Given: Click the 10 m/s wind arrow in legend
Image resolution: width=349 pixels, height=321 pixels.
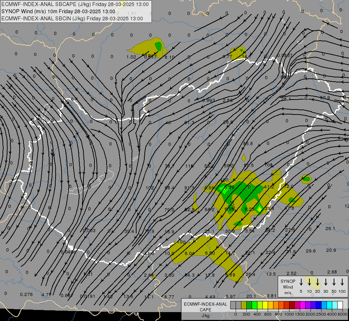Looking at the screenshot, I should point(309,282).
